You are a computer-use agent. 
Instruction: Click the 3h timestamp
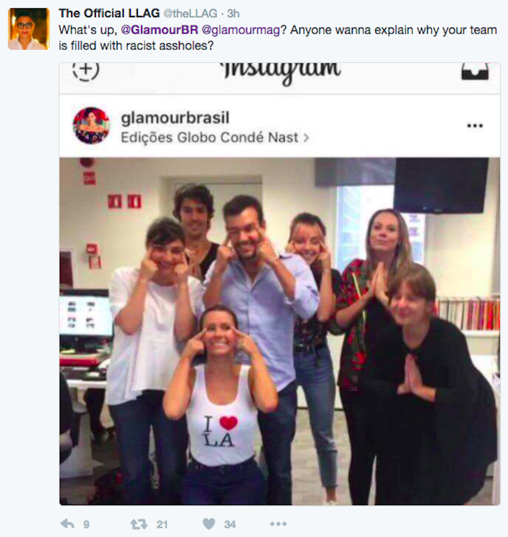click(233, 13)
